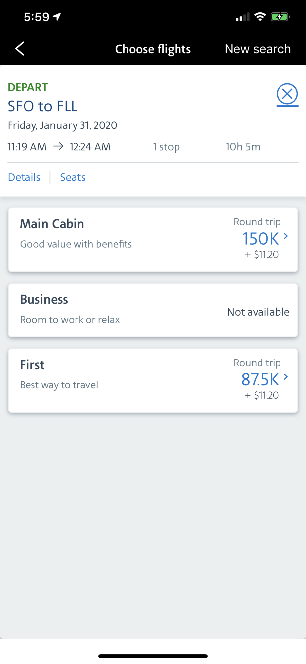Tap the Business not available card
The width and height of the screenshot is (306, 664).
tap(153, 310)
